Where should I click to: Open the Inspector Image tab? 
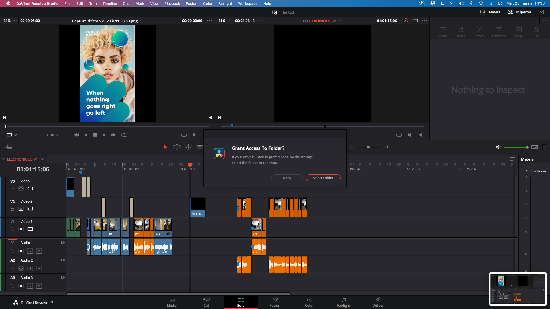[518, 32]
